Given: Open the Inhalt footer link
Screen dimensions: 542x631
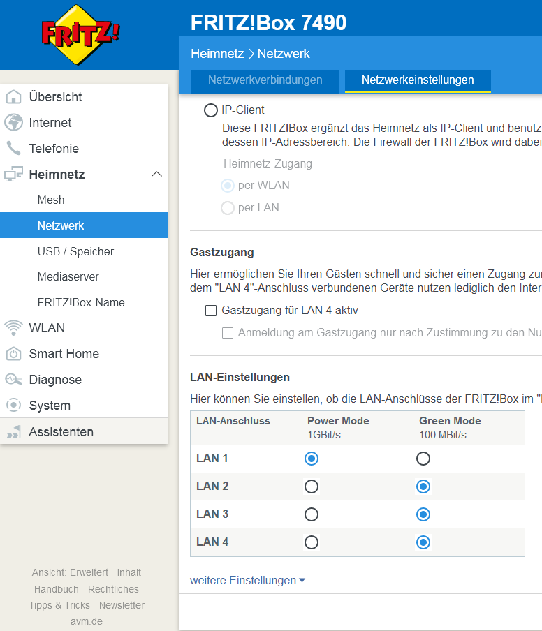Looking at the screenshot, I should [129, 572].
